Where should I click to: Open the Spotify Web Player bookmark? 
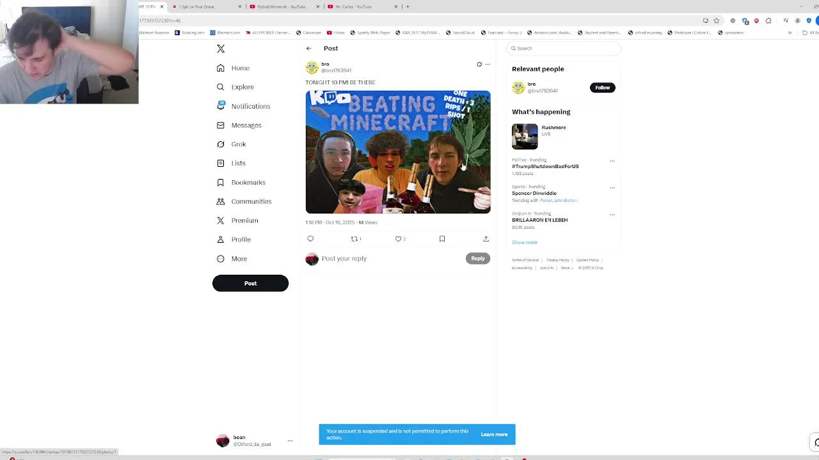[x=370, y=33]
